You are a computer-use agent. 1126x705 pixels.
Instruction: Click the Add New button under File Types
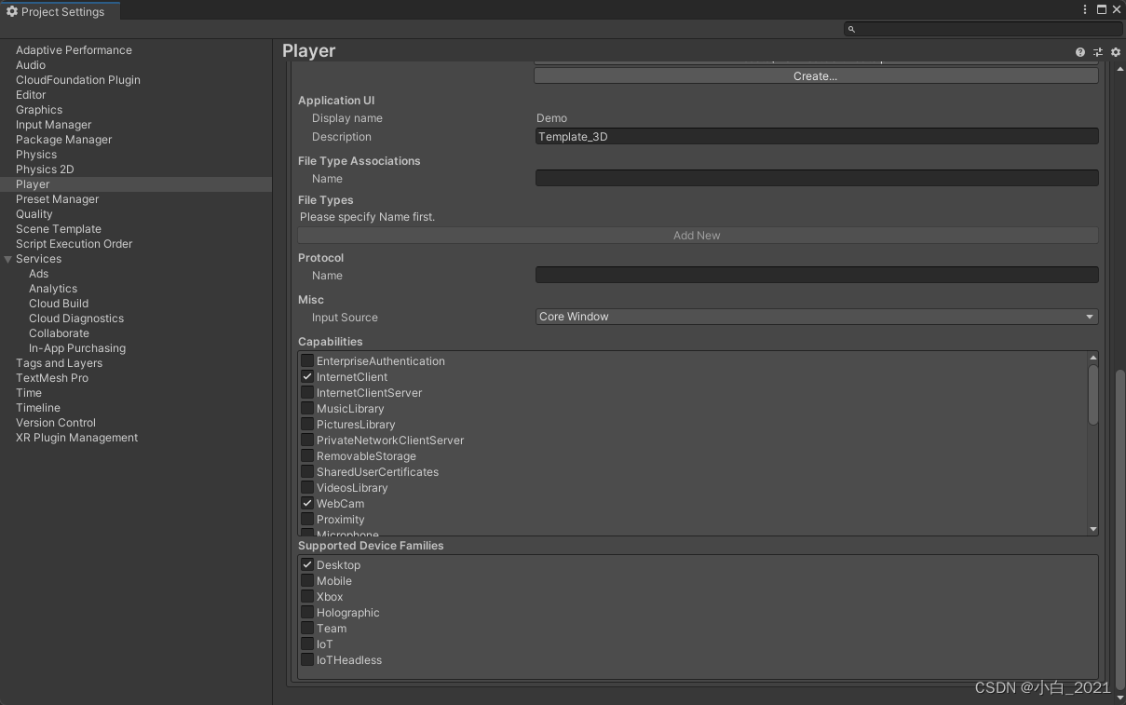(x=697, y=235)
